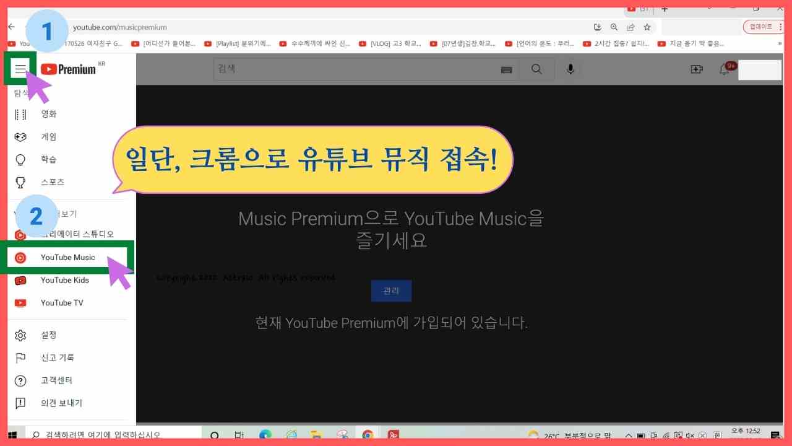The image size is (792, 446).
Task: Open Task View on taskbar
Action: coord(239,434)
